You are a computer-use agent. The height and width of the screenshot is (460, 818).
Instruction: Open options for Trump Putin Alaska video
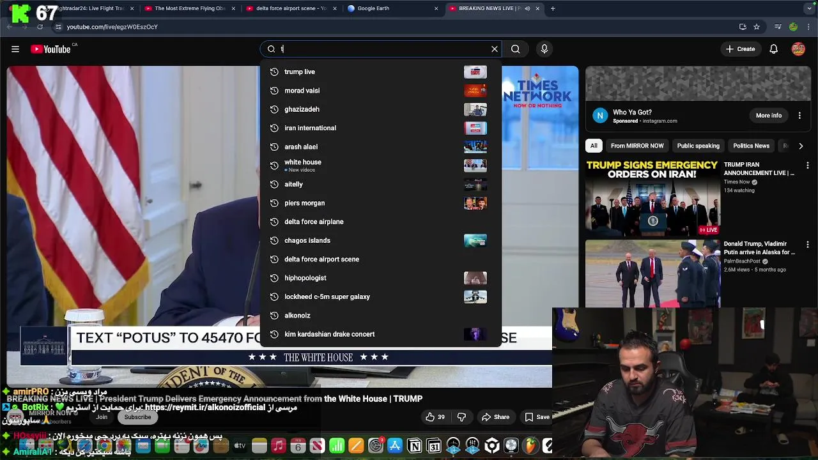pyautogui.click(x=808, y=245)
